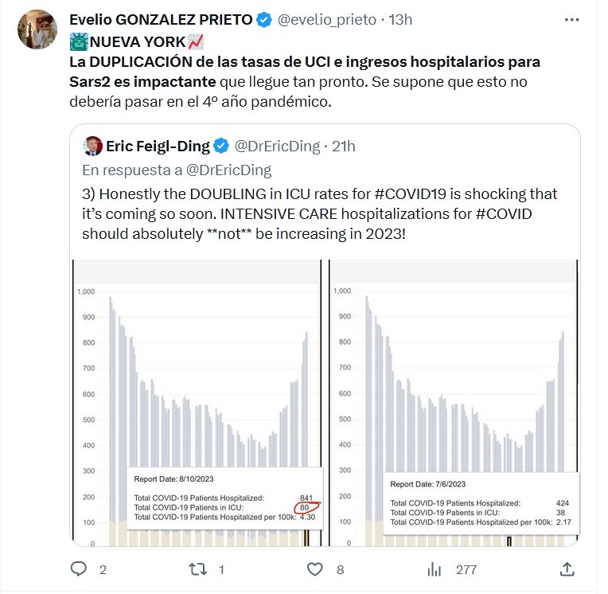Screen dimensions: 608x594
Task: Click the @DrEricDing handle in quote header
Action: (276, 146)
